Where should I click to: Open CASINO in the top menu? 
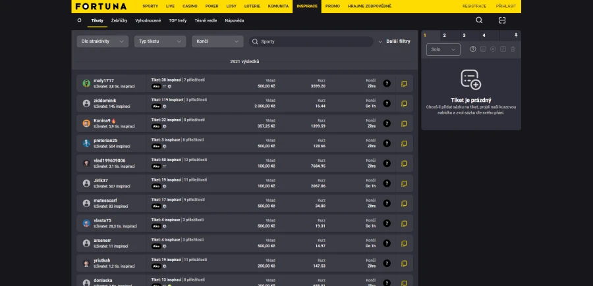coord(190,7)
